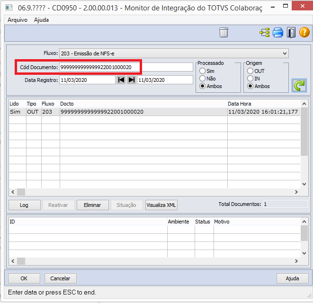
Task: Click the Fluxo column header
Action: 51,104
